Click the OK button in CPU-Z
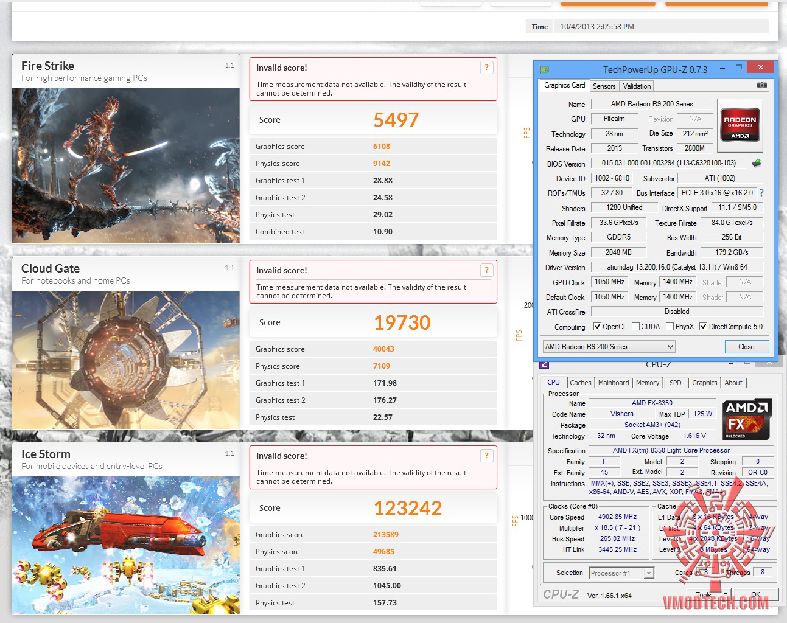The width and height of the screenshot is (787, 623). pos(755,594)
